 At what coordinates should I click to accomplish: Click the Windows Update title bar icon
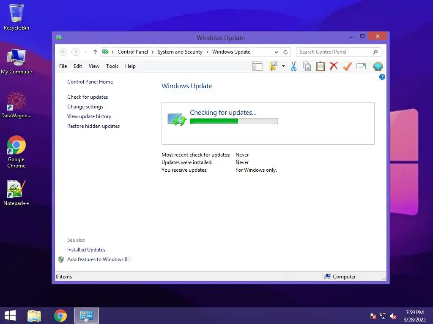59,38
